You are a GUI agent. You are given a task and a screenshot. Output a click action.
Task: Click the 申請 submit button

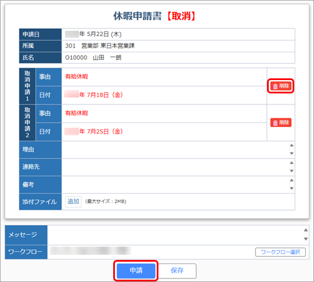tap(136, 270)
